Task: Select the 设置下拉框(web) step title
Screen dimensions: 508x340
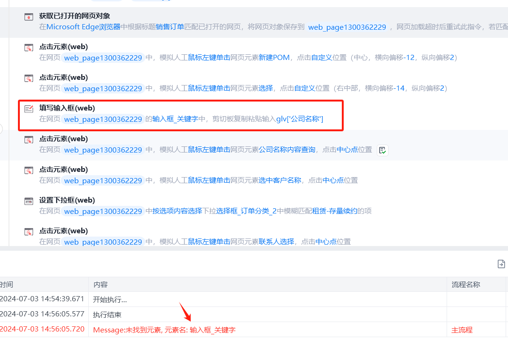Action: (x=67, y=200)
